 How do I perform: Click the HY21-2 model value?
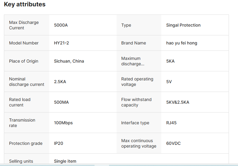[x=61, y=43]
